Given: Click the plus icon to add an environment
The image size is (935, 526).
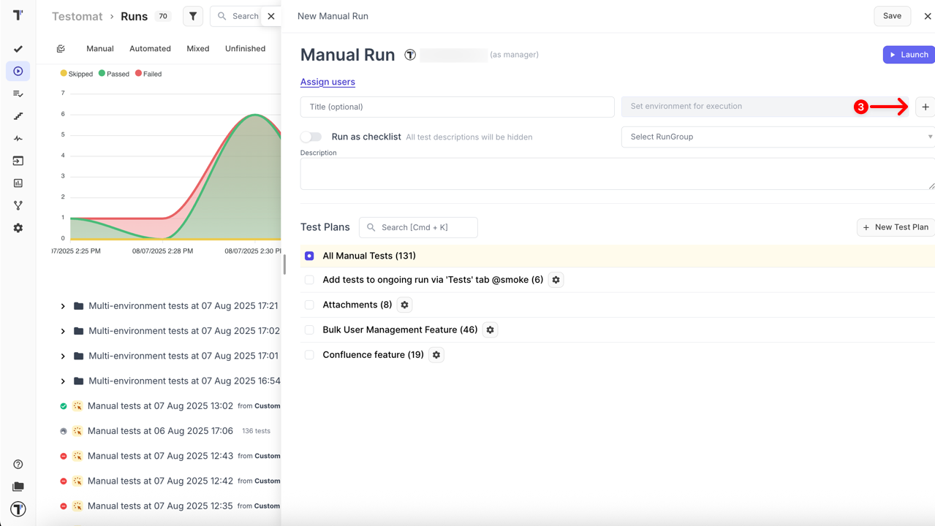Looking at the screenshot, I should point(925,107).
